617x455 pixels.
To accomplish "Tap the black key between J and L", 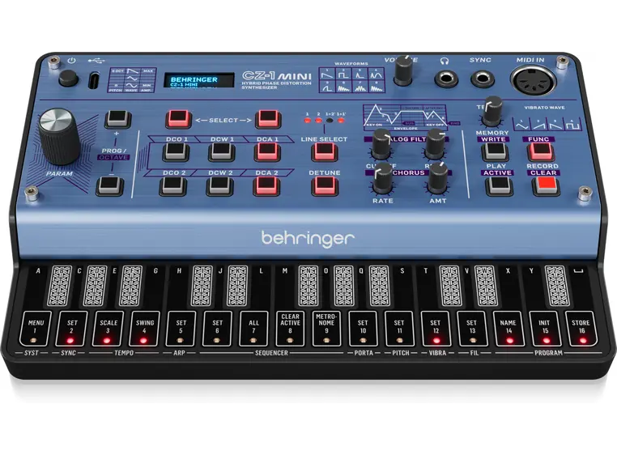I will pyautogui.click(x=237, y=285).
